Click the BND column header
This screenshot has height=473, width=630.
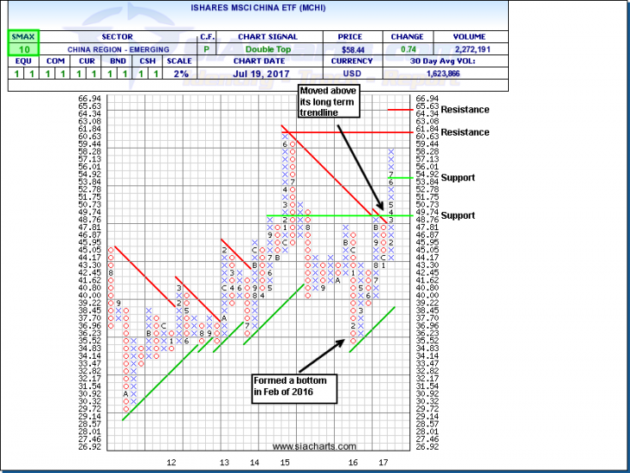(118, 61)
